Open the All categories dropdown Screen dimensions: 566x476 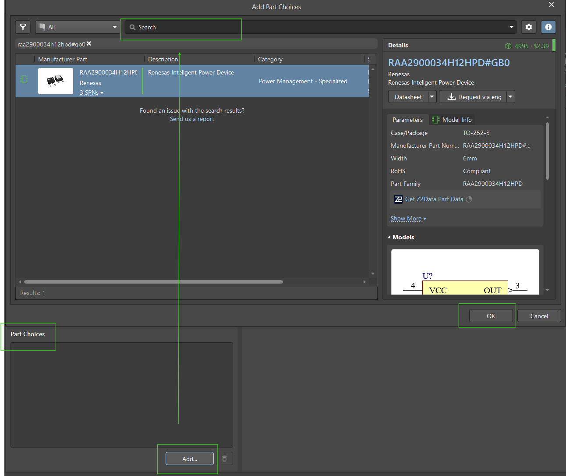click(x=78, y=27)
